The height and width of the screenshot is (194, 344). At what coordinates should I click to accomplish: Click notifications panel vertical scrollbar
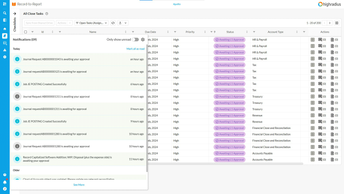click(x=147, y=108)
